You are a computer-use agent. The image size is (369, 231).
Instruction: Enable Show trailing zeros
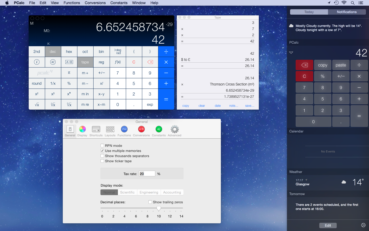(x=150, y=202)
